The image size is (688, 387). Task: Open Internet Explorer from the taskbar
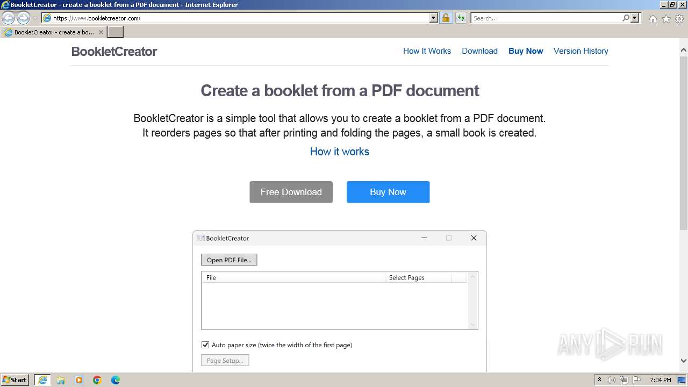click(42, 380)
